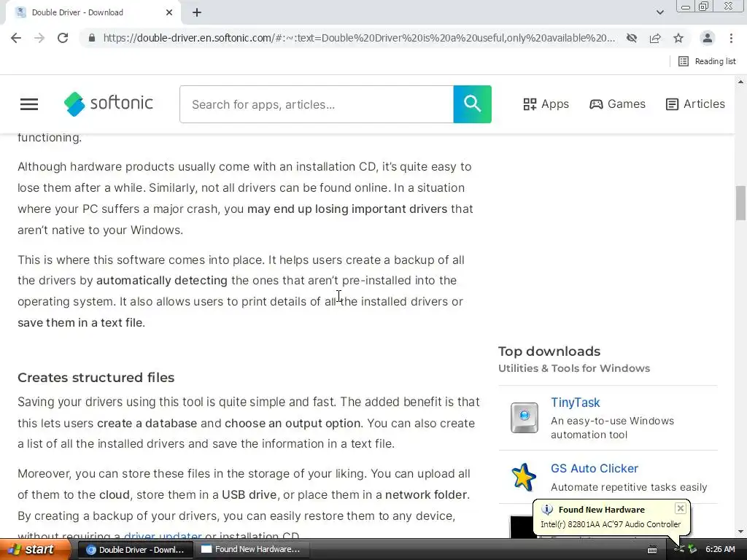747x560 pixels.
Task: Click the Found New Hardware balloon info icon
Action: click(x=547, y=510)
